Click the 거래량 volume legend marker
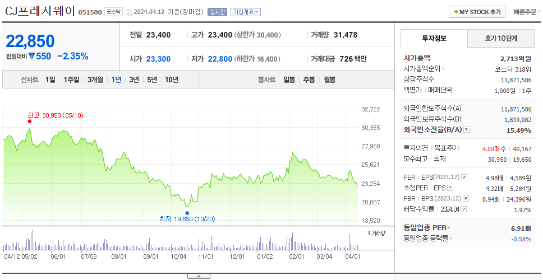 point(369,233)
